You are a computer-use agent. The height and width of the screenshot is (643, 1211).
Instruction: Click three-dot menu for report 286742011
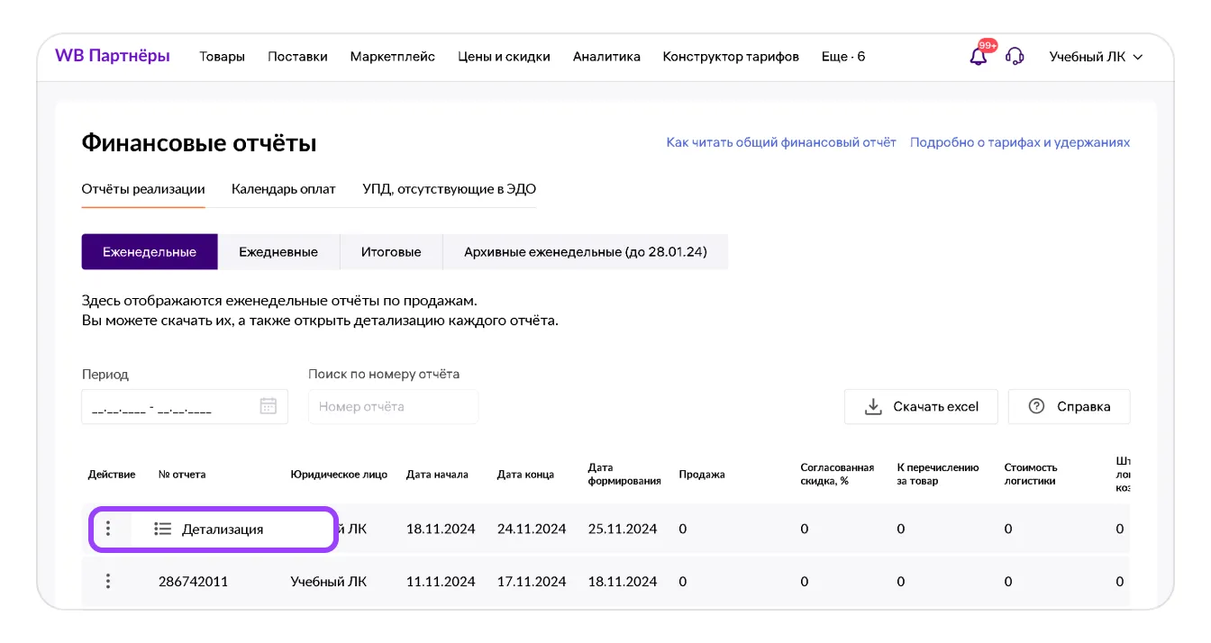[x=108, y=582]
